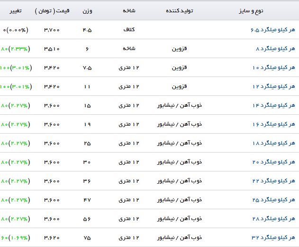
Task: Select ذوب آهن / نیشابور in میلگرد ۱۶ row
Action: (180, 124)
